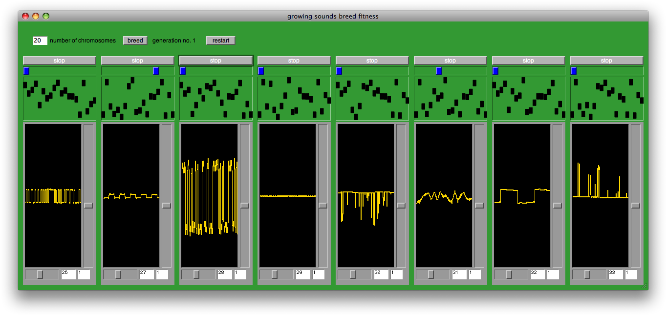Click the value box beside chromosome 29's number

tap(318, 274)
